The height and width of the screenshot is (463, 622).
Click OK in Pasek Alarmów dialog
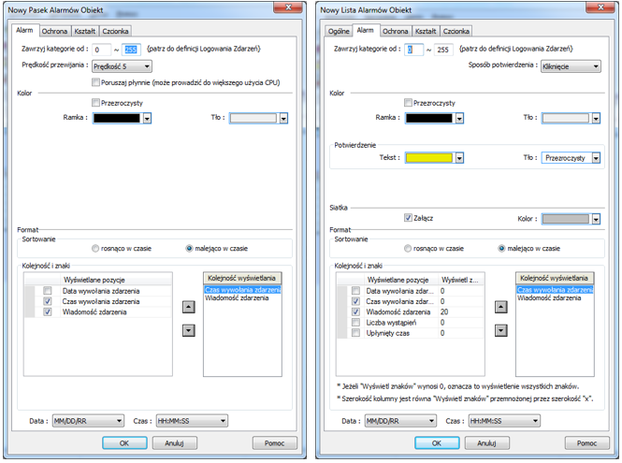[124, 443]
